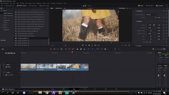The height and width of the screenshot is (95, 169).
Task: Click the Flip horizontal icon
Action: pyautogui.click(x=147, y=42)
